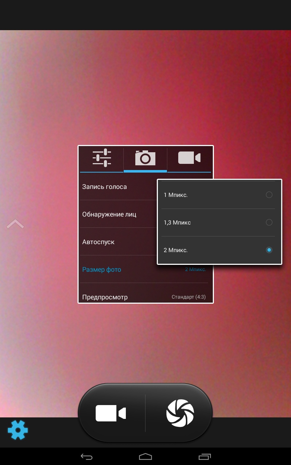Select the 1,3 Мпикс radio button
291x465 pixels.
click(x=269, y=222)
